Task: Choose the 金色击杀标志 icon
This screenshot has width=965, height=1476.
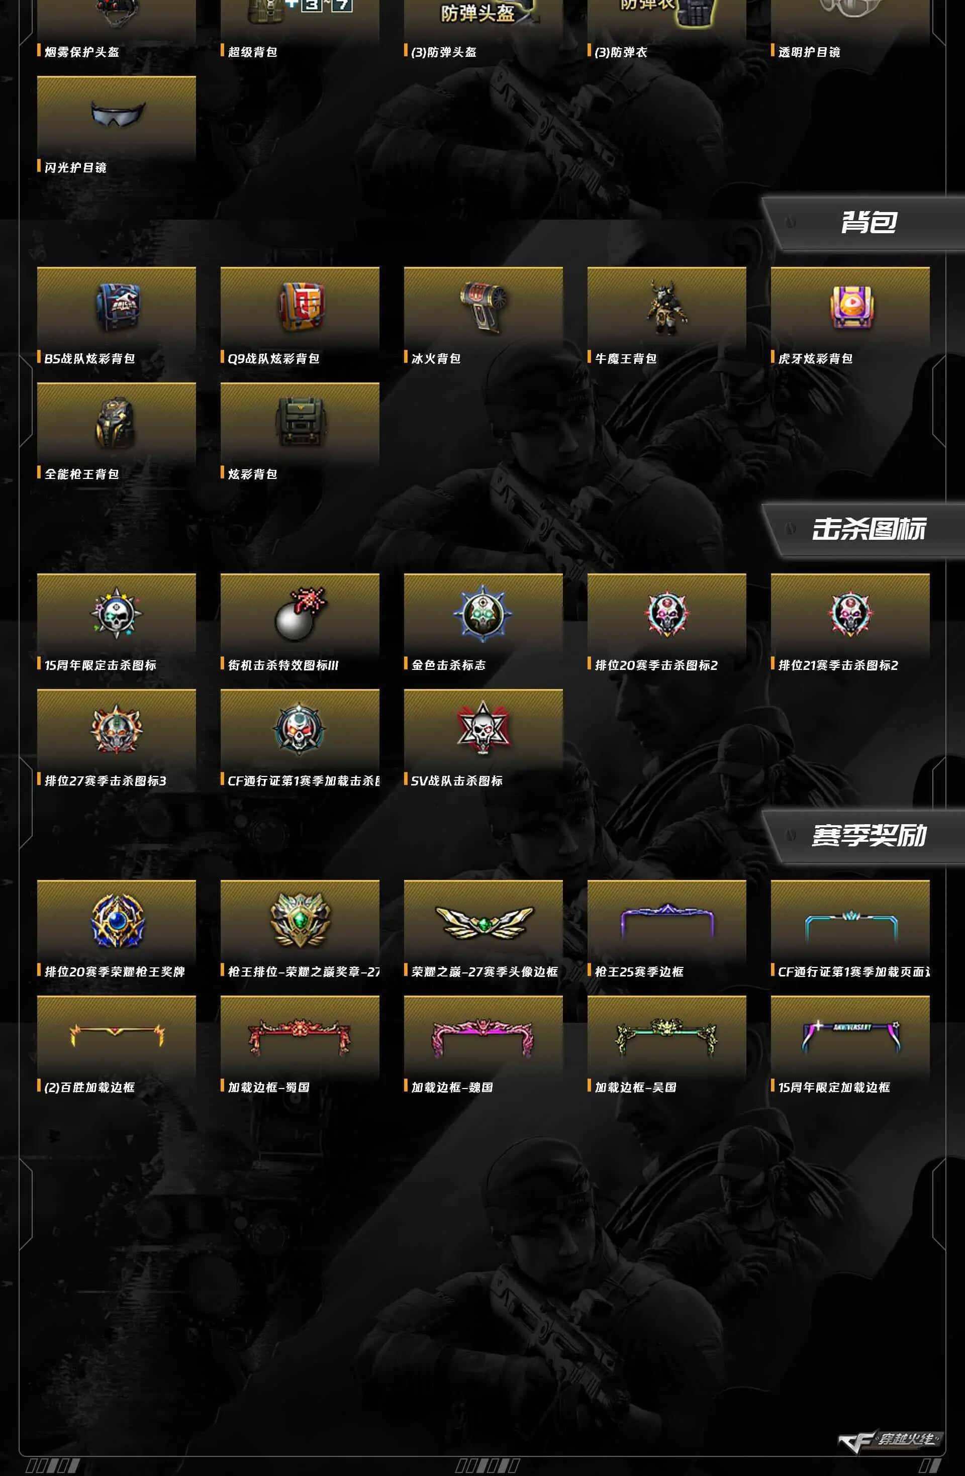Action: point(484,614)
